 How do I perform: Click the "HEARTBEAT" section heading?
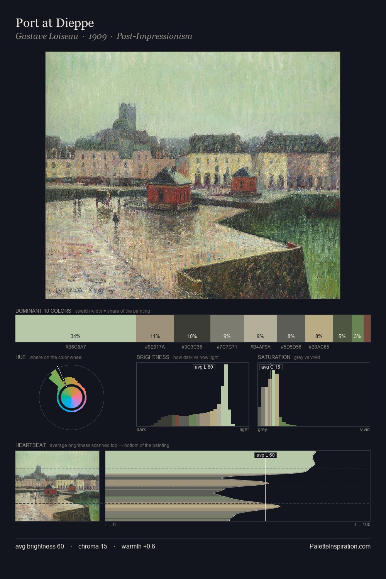tap(30, 445)
